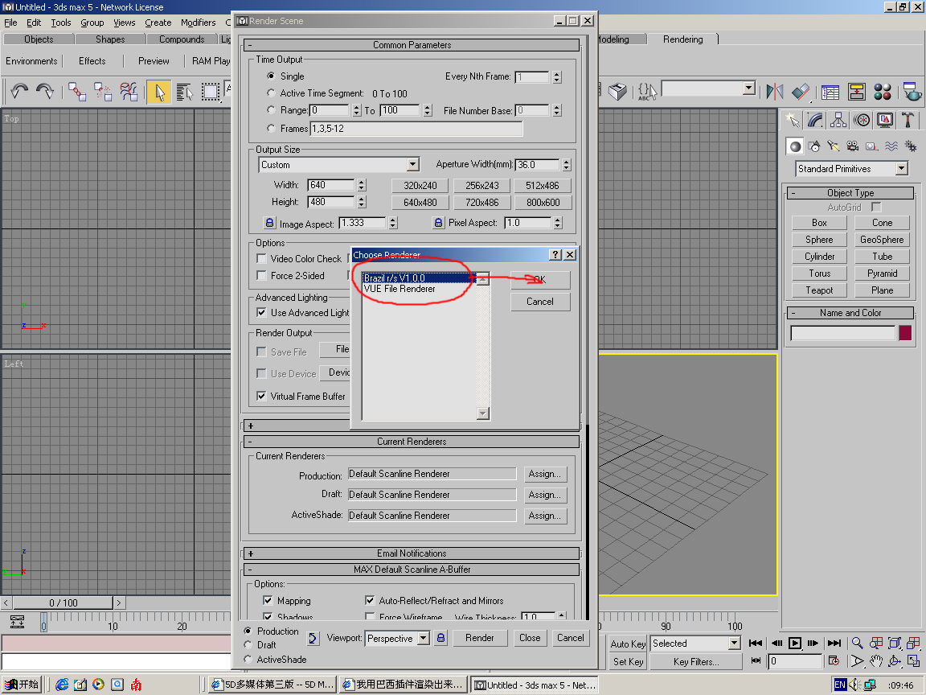Viewport: 926px width, 695px height.
Task: Select the Cameras category icon
Action: tap(852, 146)
